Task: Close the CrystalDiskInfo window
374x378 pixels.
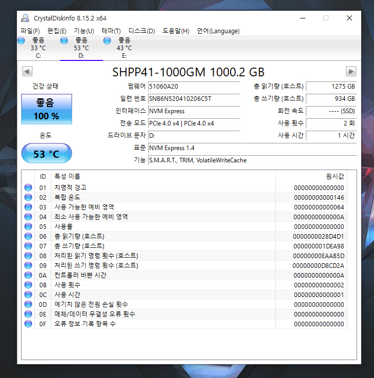Action: [x=349, y=18]
